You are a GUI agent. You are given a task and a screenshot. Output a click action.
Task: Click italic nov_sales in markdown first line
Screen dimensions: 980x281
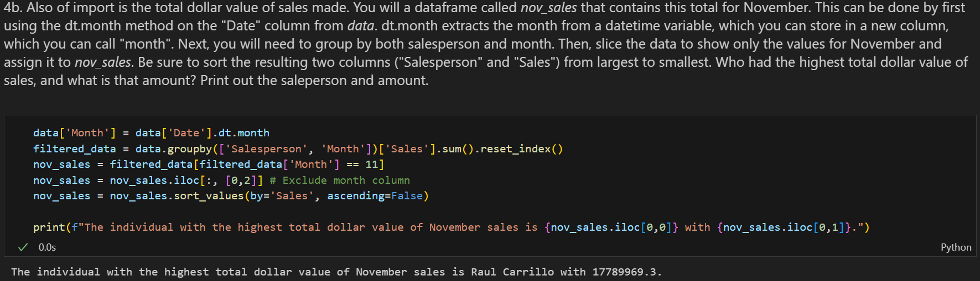tap(548, 8)
